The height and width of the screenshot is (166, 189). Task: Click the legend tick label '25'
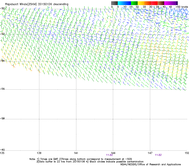tap(144, 7)
